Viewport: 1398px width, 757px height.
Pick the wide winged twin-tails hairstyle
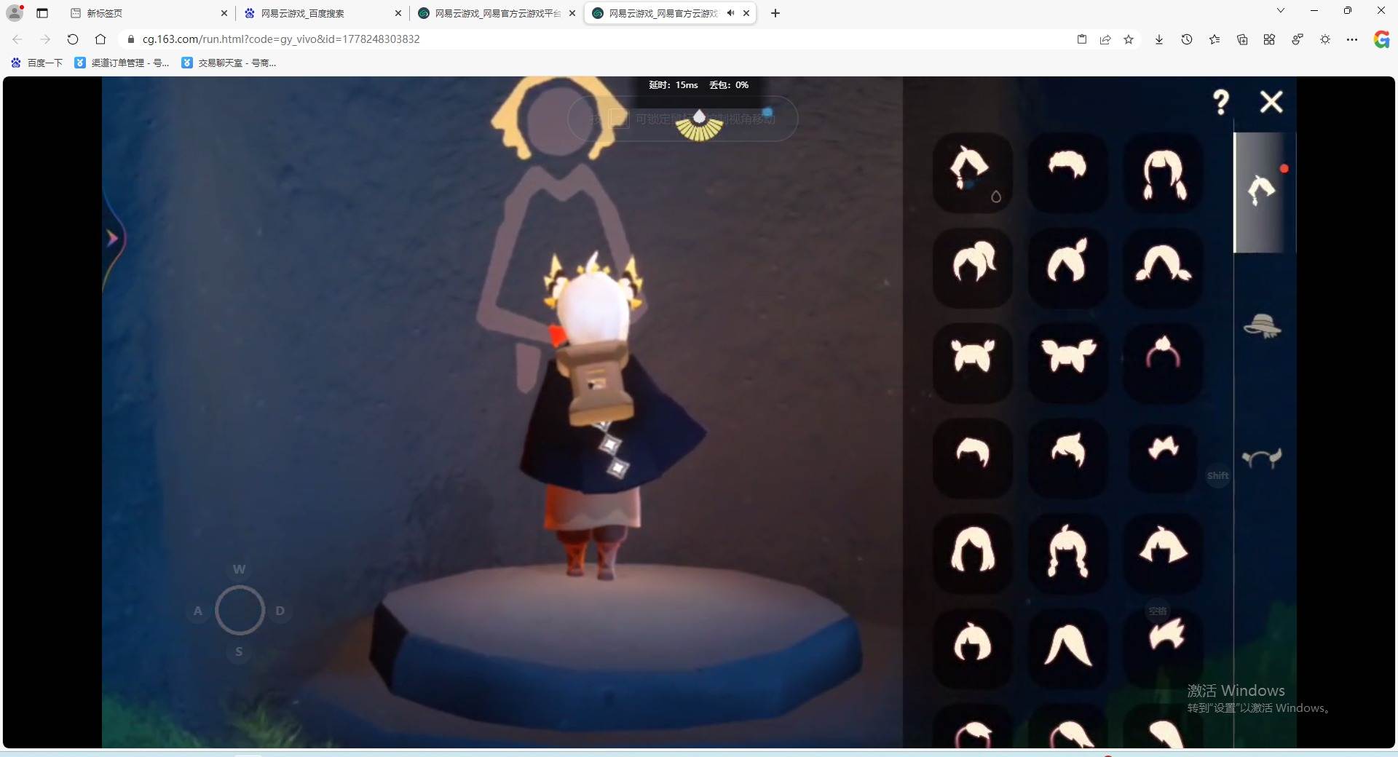tap(1068, 362)
